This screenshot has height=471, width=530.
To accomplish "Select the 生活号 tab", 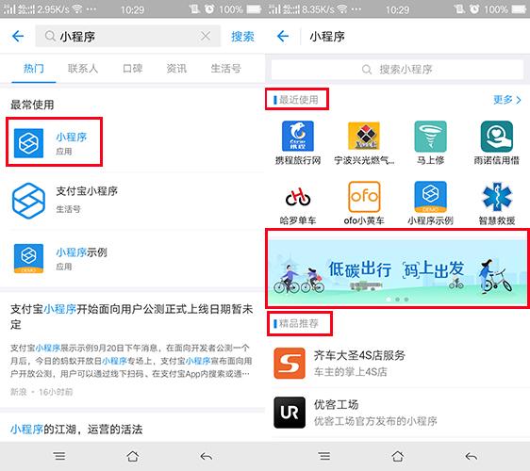I will [225, 69].
